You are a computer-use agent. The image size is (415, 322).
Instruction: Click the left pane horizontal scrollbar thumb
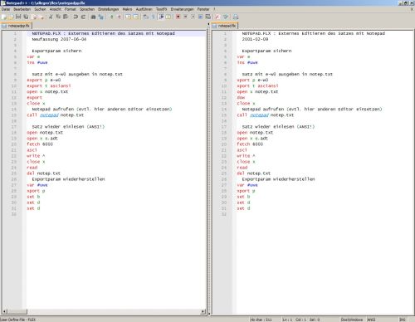17,311
